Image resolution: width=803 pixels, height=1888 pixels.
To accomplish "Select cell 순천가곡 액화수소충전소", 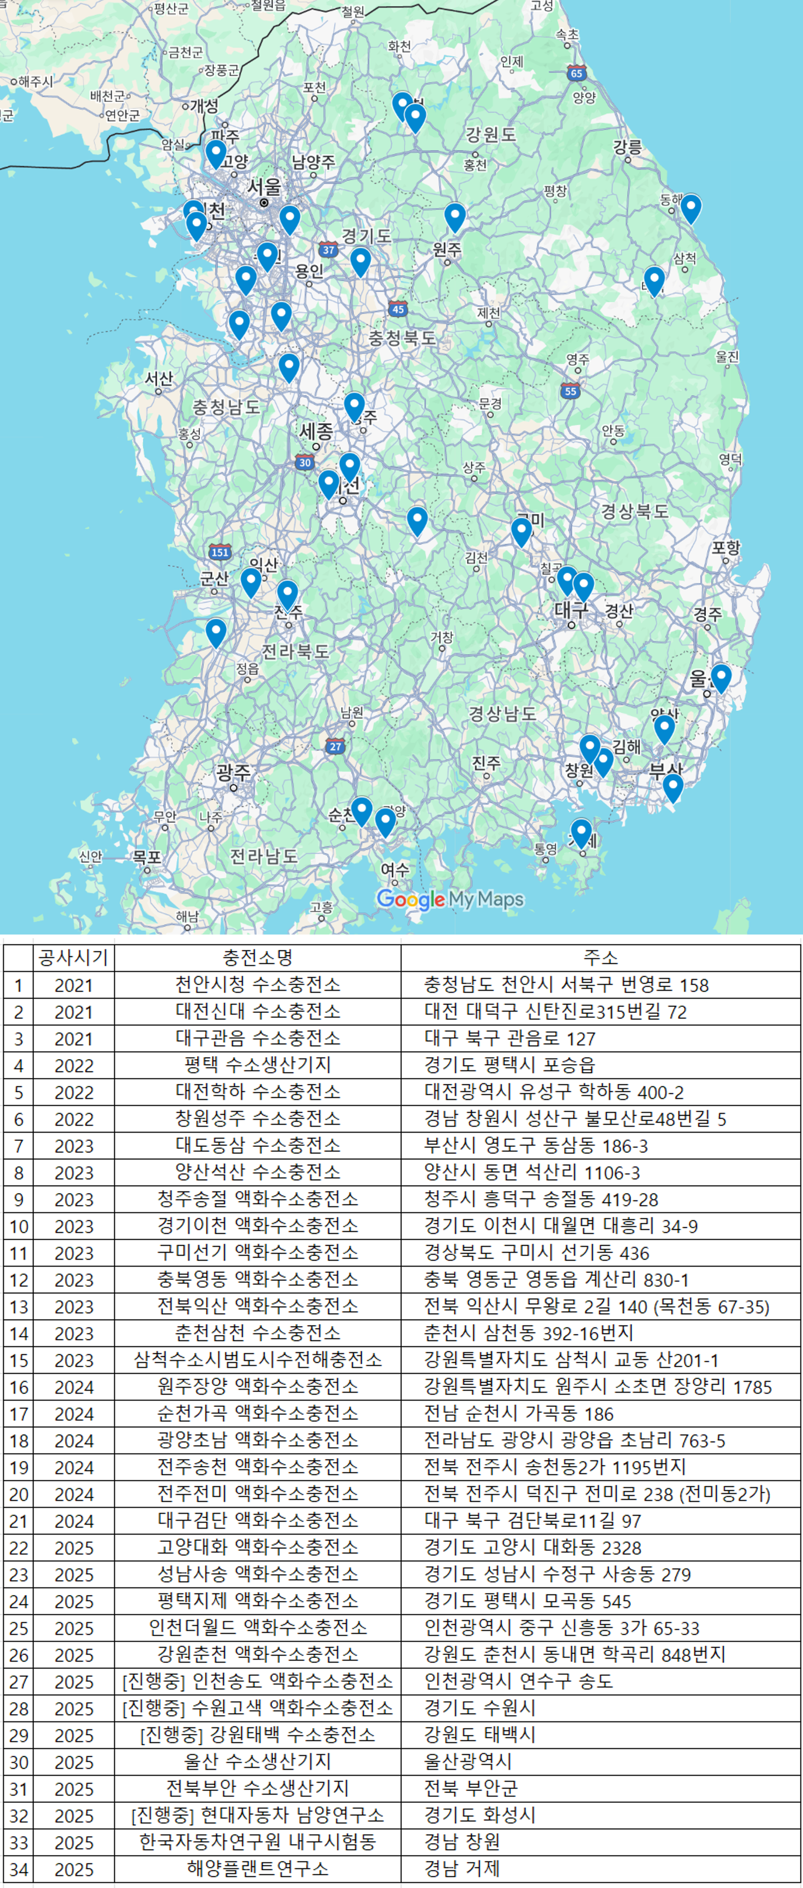I will (x=258, y=1414).
